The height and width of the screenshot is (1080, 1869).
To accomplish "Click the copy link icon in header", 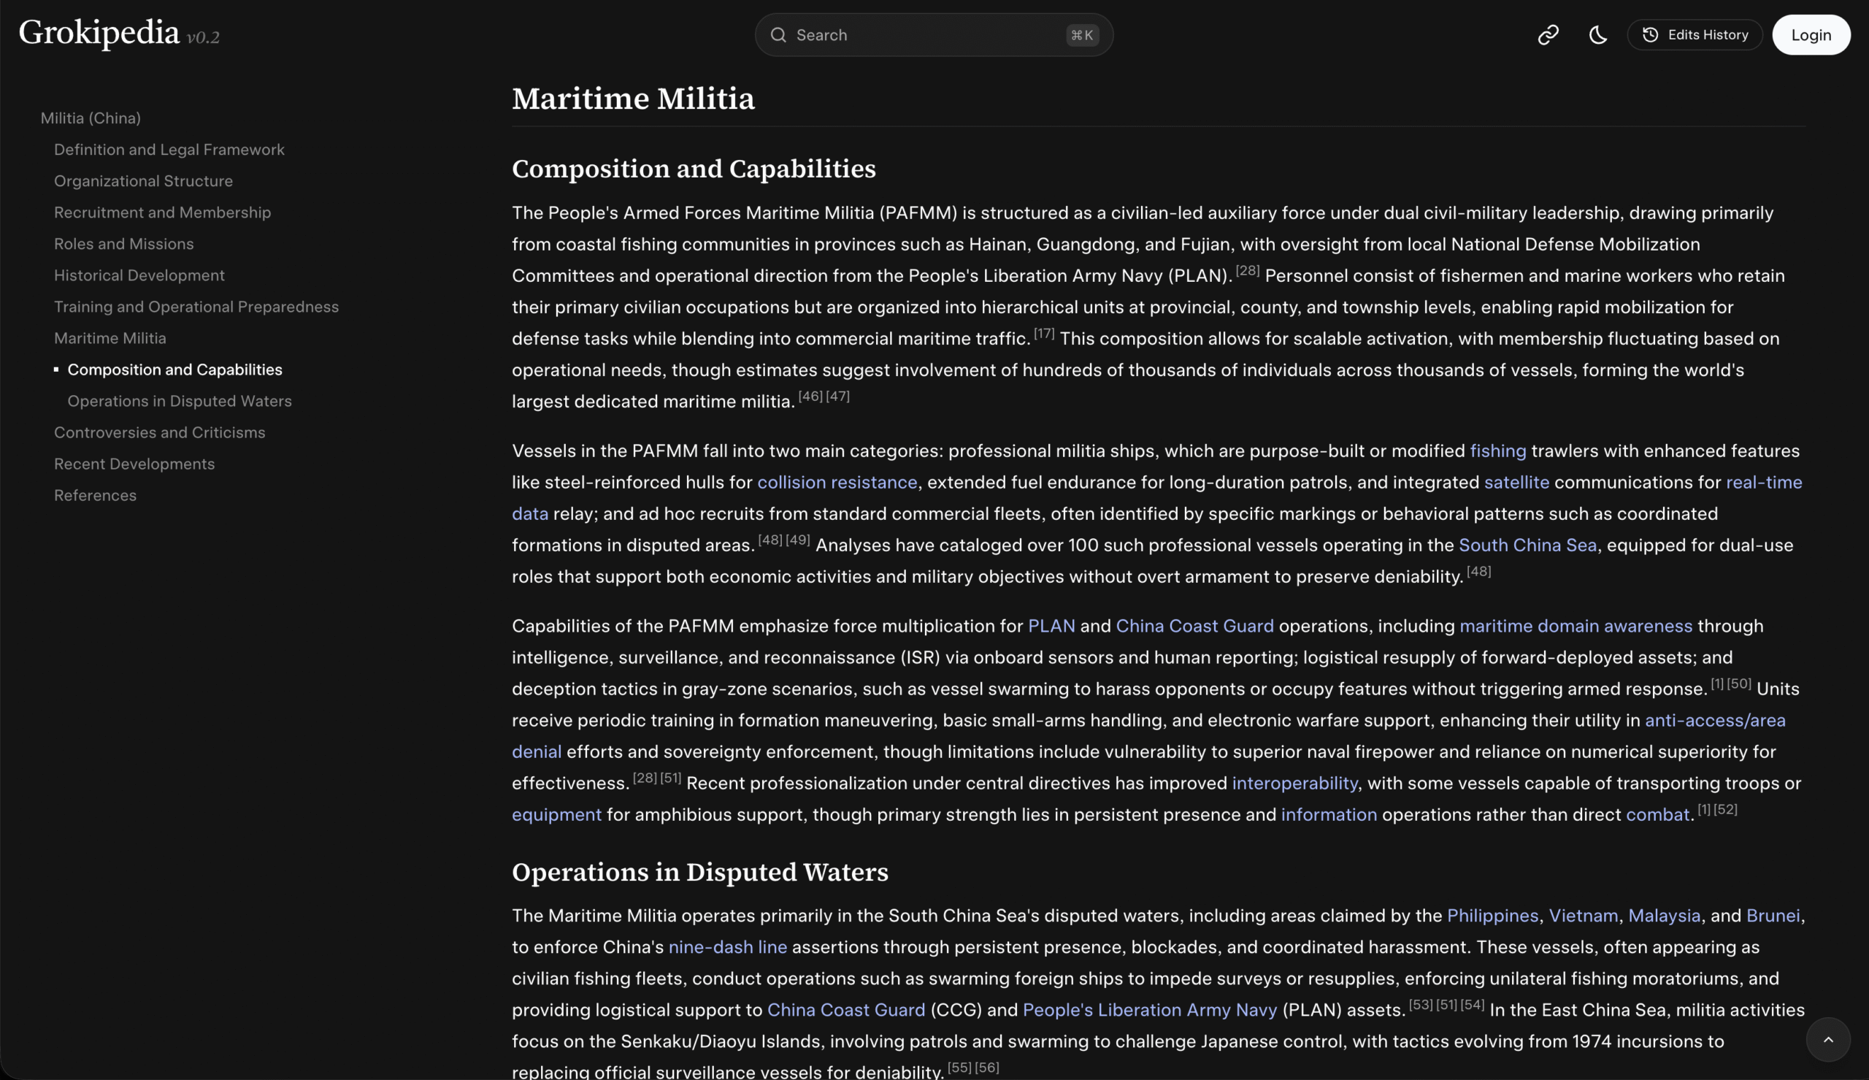I will tap(1547, 35).
